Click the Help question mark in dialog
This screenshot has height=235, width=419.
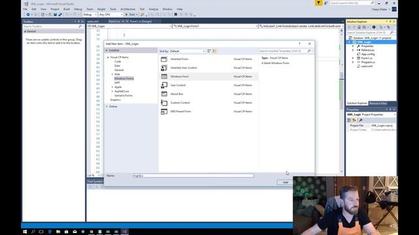(300, 44)
